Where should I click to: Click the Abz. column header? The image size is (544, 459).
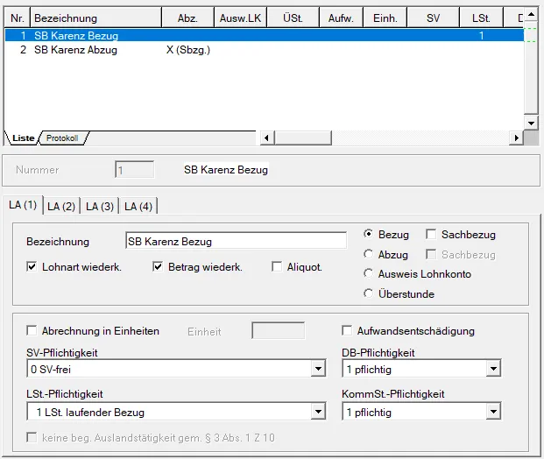point(188,18)
